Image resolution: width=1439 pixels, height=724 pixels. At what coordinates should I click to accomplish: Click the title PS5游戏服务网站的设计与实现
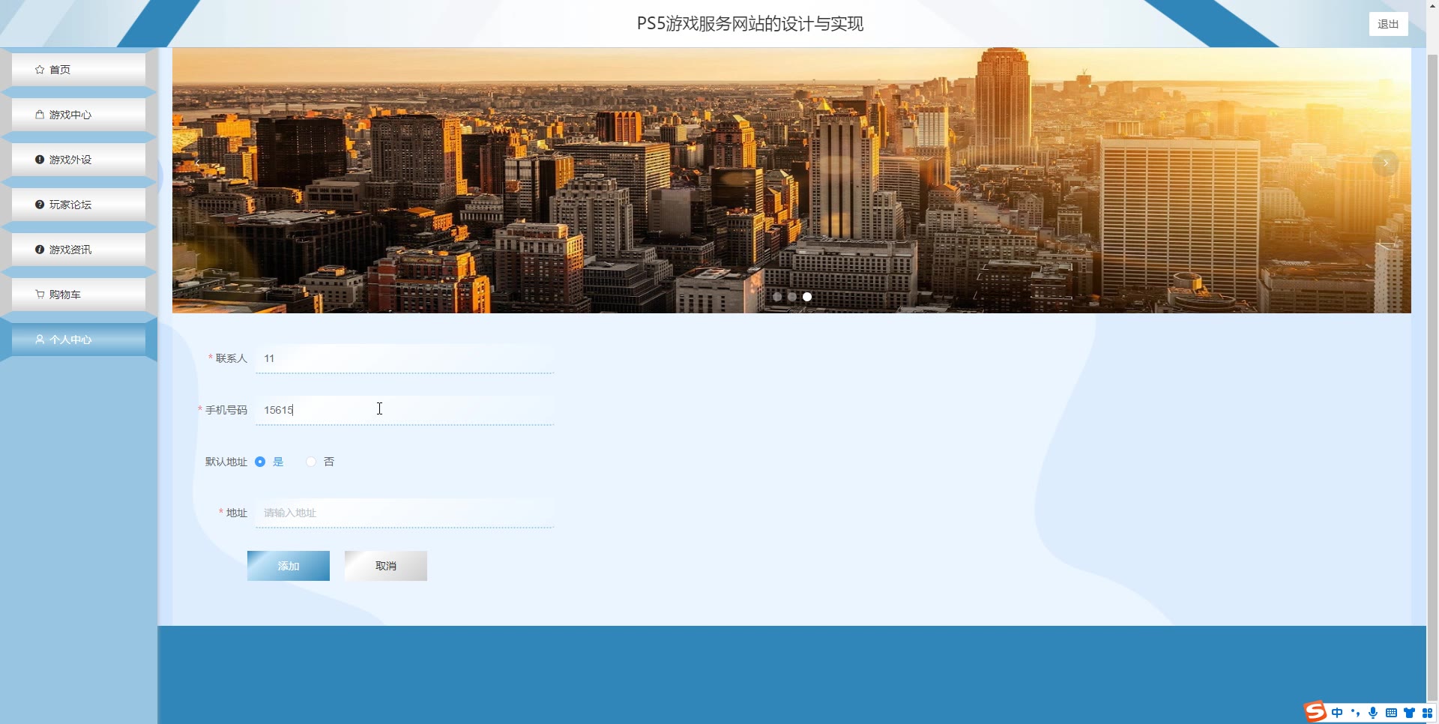750,24
